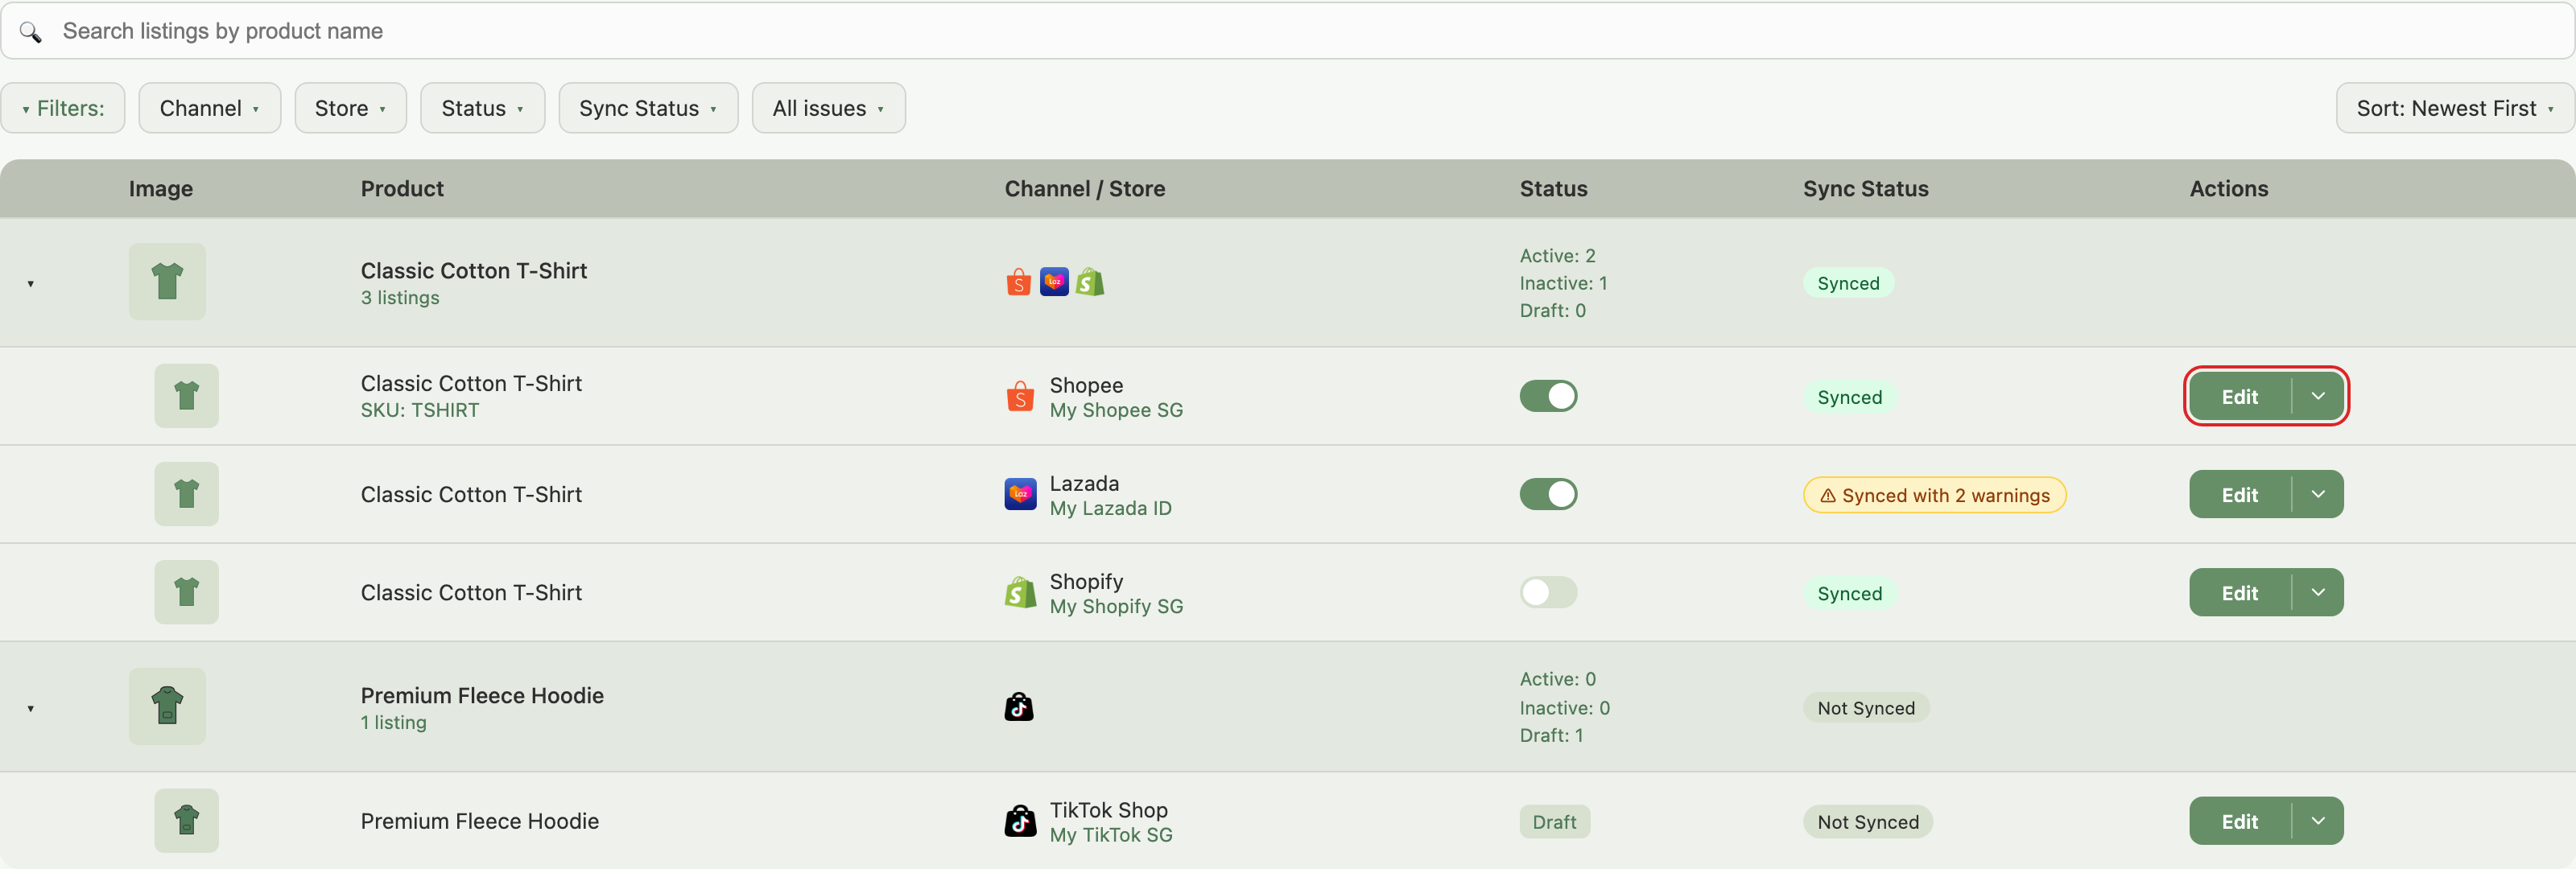The width and height of the screenshot is (2576, 869).
Task: Open the Status filter dropdown
Action: (x=482, y=108)
